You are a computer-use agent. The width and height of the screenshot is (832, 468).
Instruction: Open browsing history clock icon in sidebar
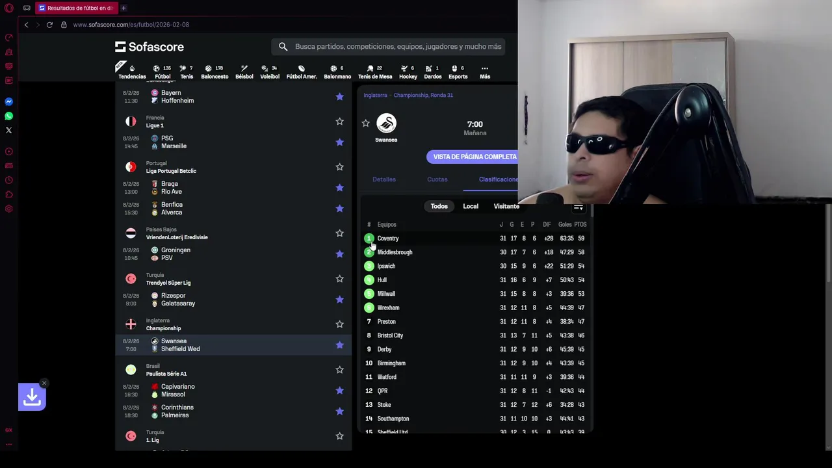tap(8, 180)
